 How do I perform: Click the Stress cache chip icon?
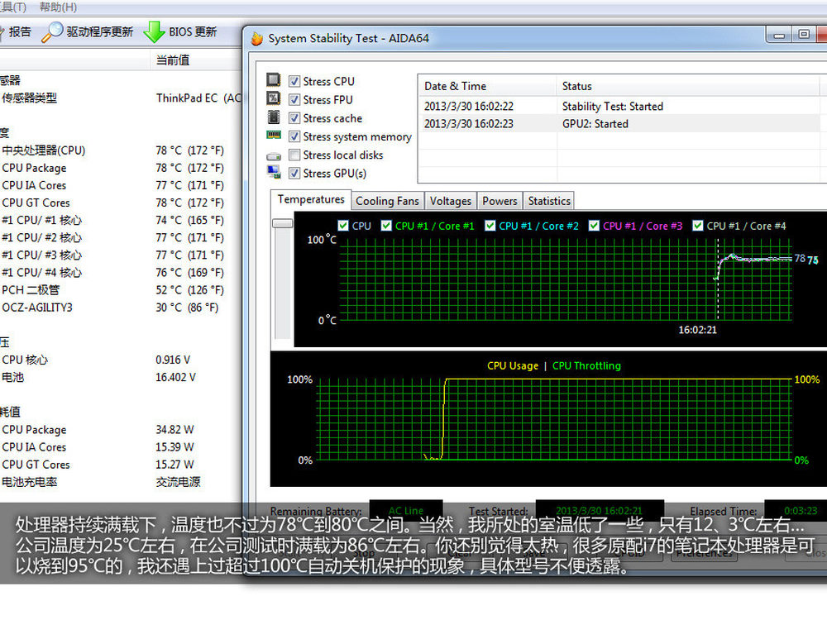273,117
